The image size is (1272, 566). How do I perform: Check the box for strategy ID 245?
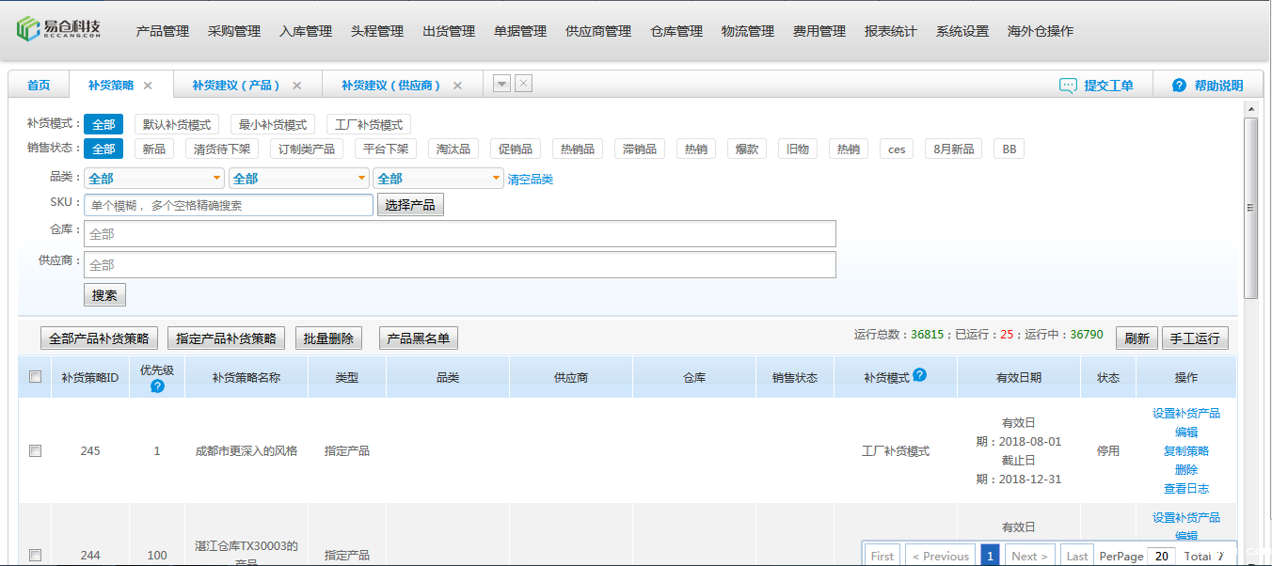click(35, 451)
